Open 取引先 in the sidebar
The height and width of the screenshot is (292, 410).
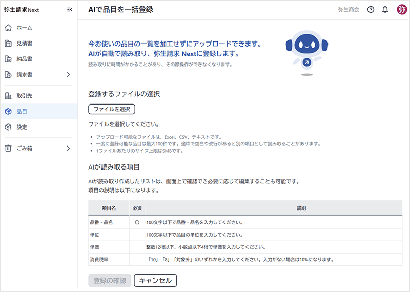39,96
